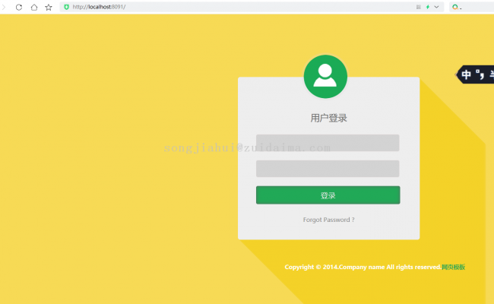Screen dimensions: 494x304
Task: Click the localhost:8091 address bar
Action: (228, 7)
